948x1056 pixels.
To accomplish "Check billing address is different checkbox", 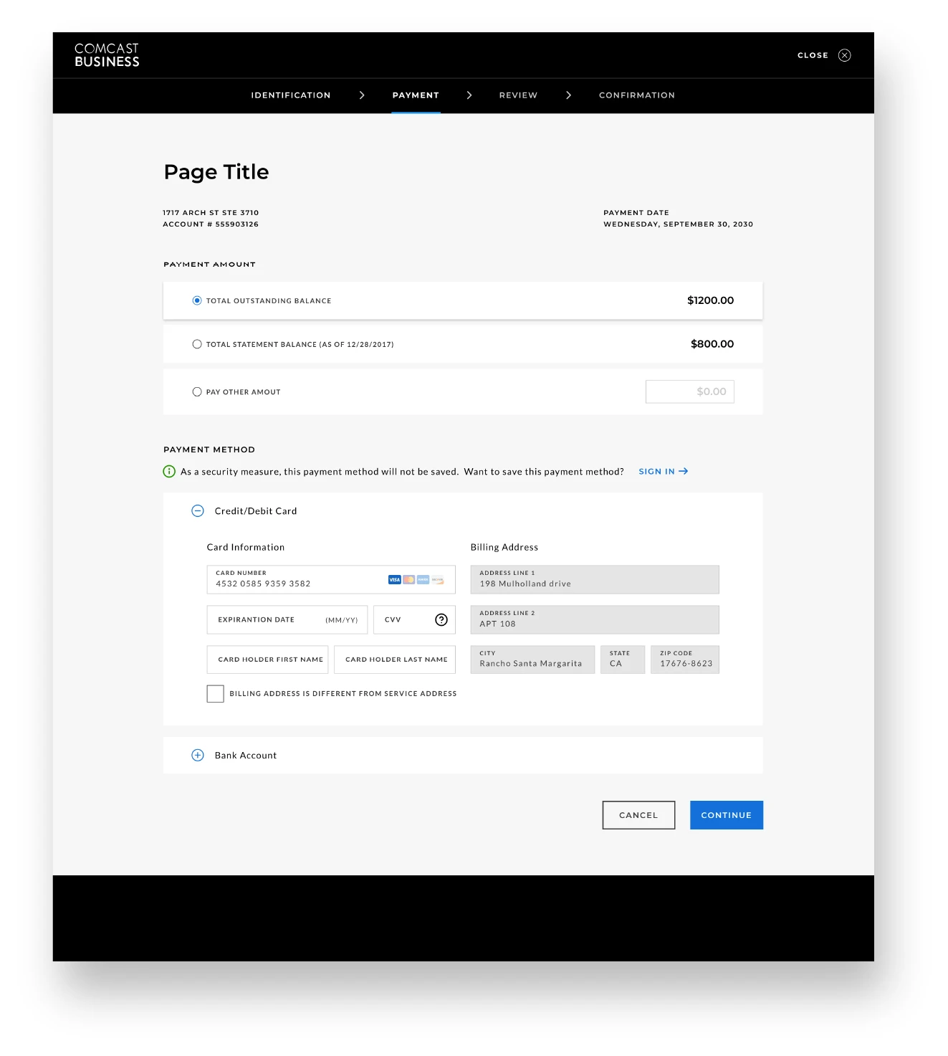I will (216, 694).
